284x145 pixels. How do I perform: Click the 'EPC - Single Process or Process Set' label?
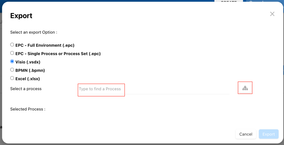click(58, 54)
